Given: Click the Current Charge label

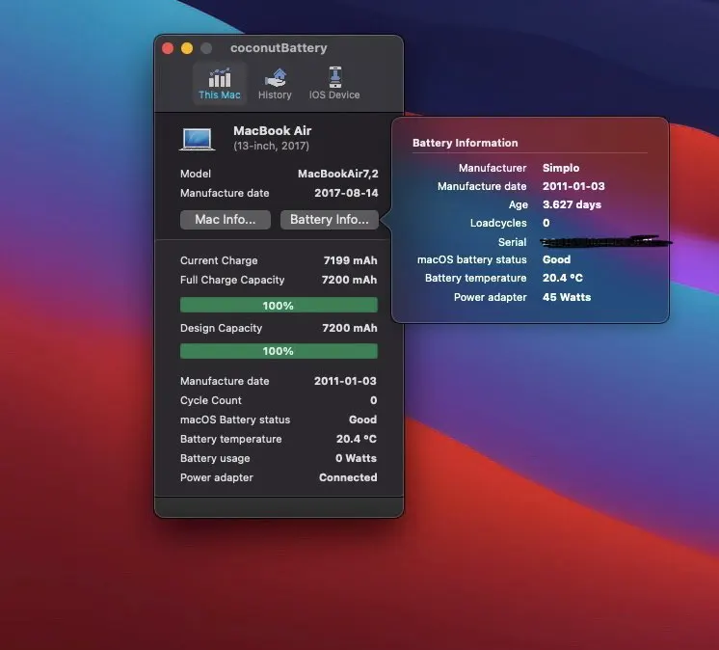Looking at the screenshot, I should 219,260.
